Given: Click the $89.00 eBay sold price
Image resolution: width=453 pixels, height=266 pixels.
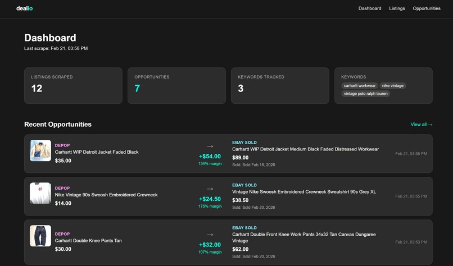Looking at the screenshot, I should pyautogui.click(x=241, y=158).
